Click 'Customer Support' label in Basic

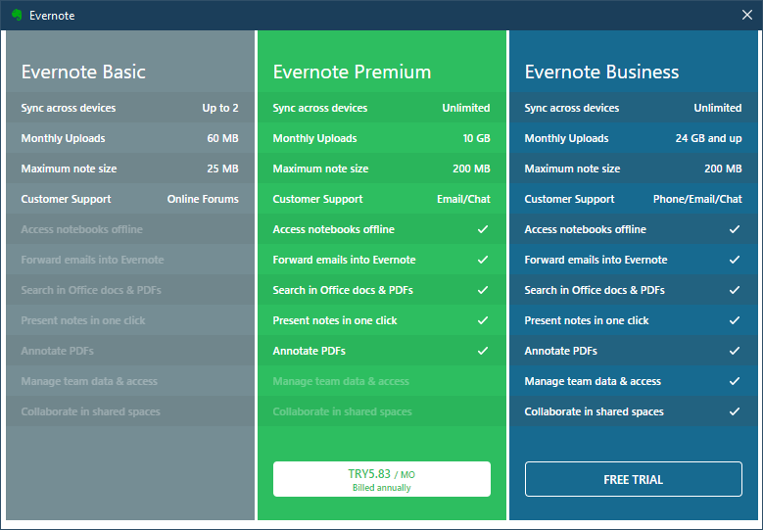tap(66, 199)
